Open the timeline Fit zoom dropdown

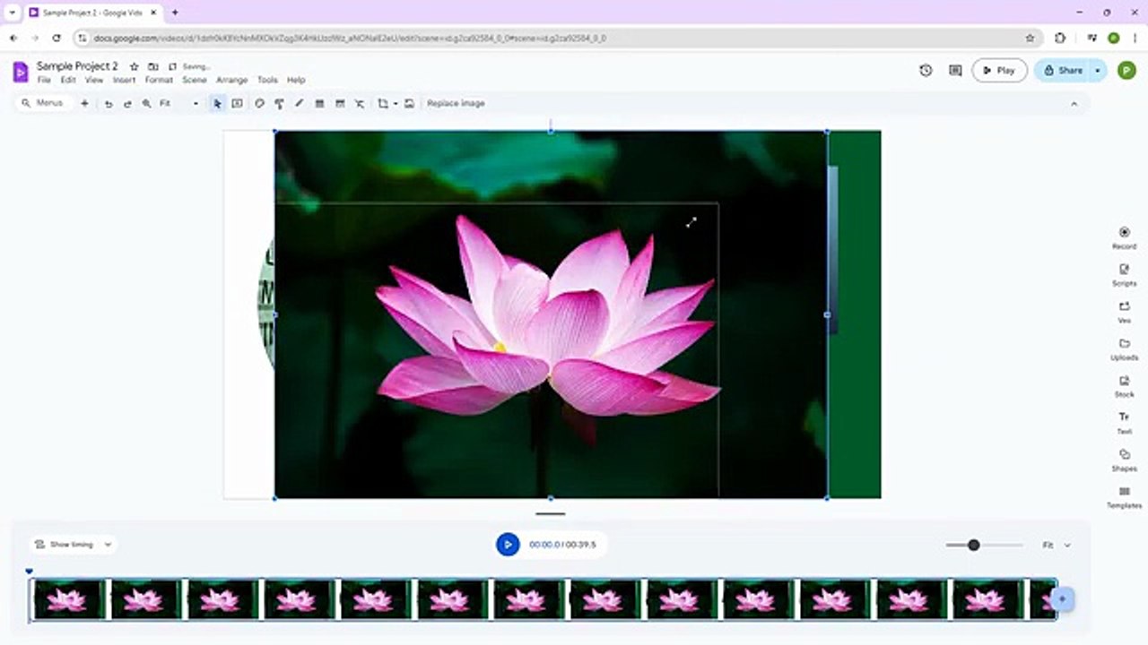pos(1057,545)
